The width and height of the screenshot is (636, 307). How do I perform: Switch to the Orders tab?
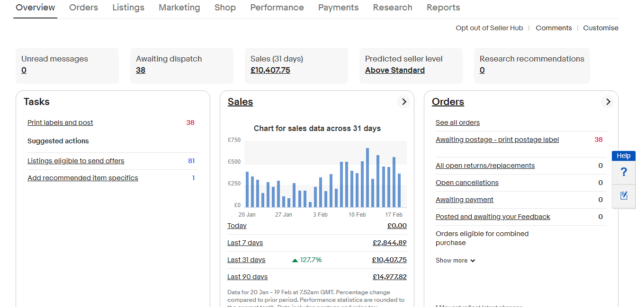coord(83,8)
